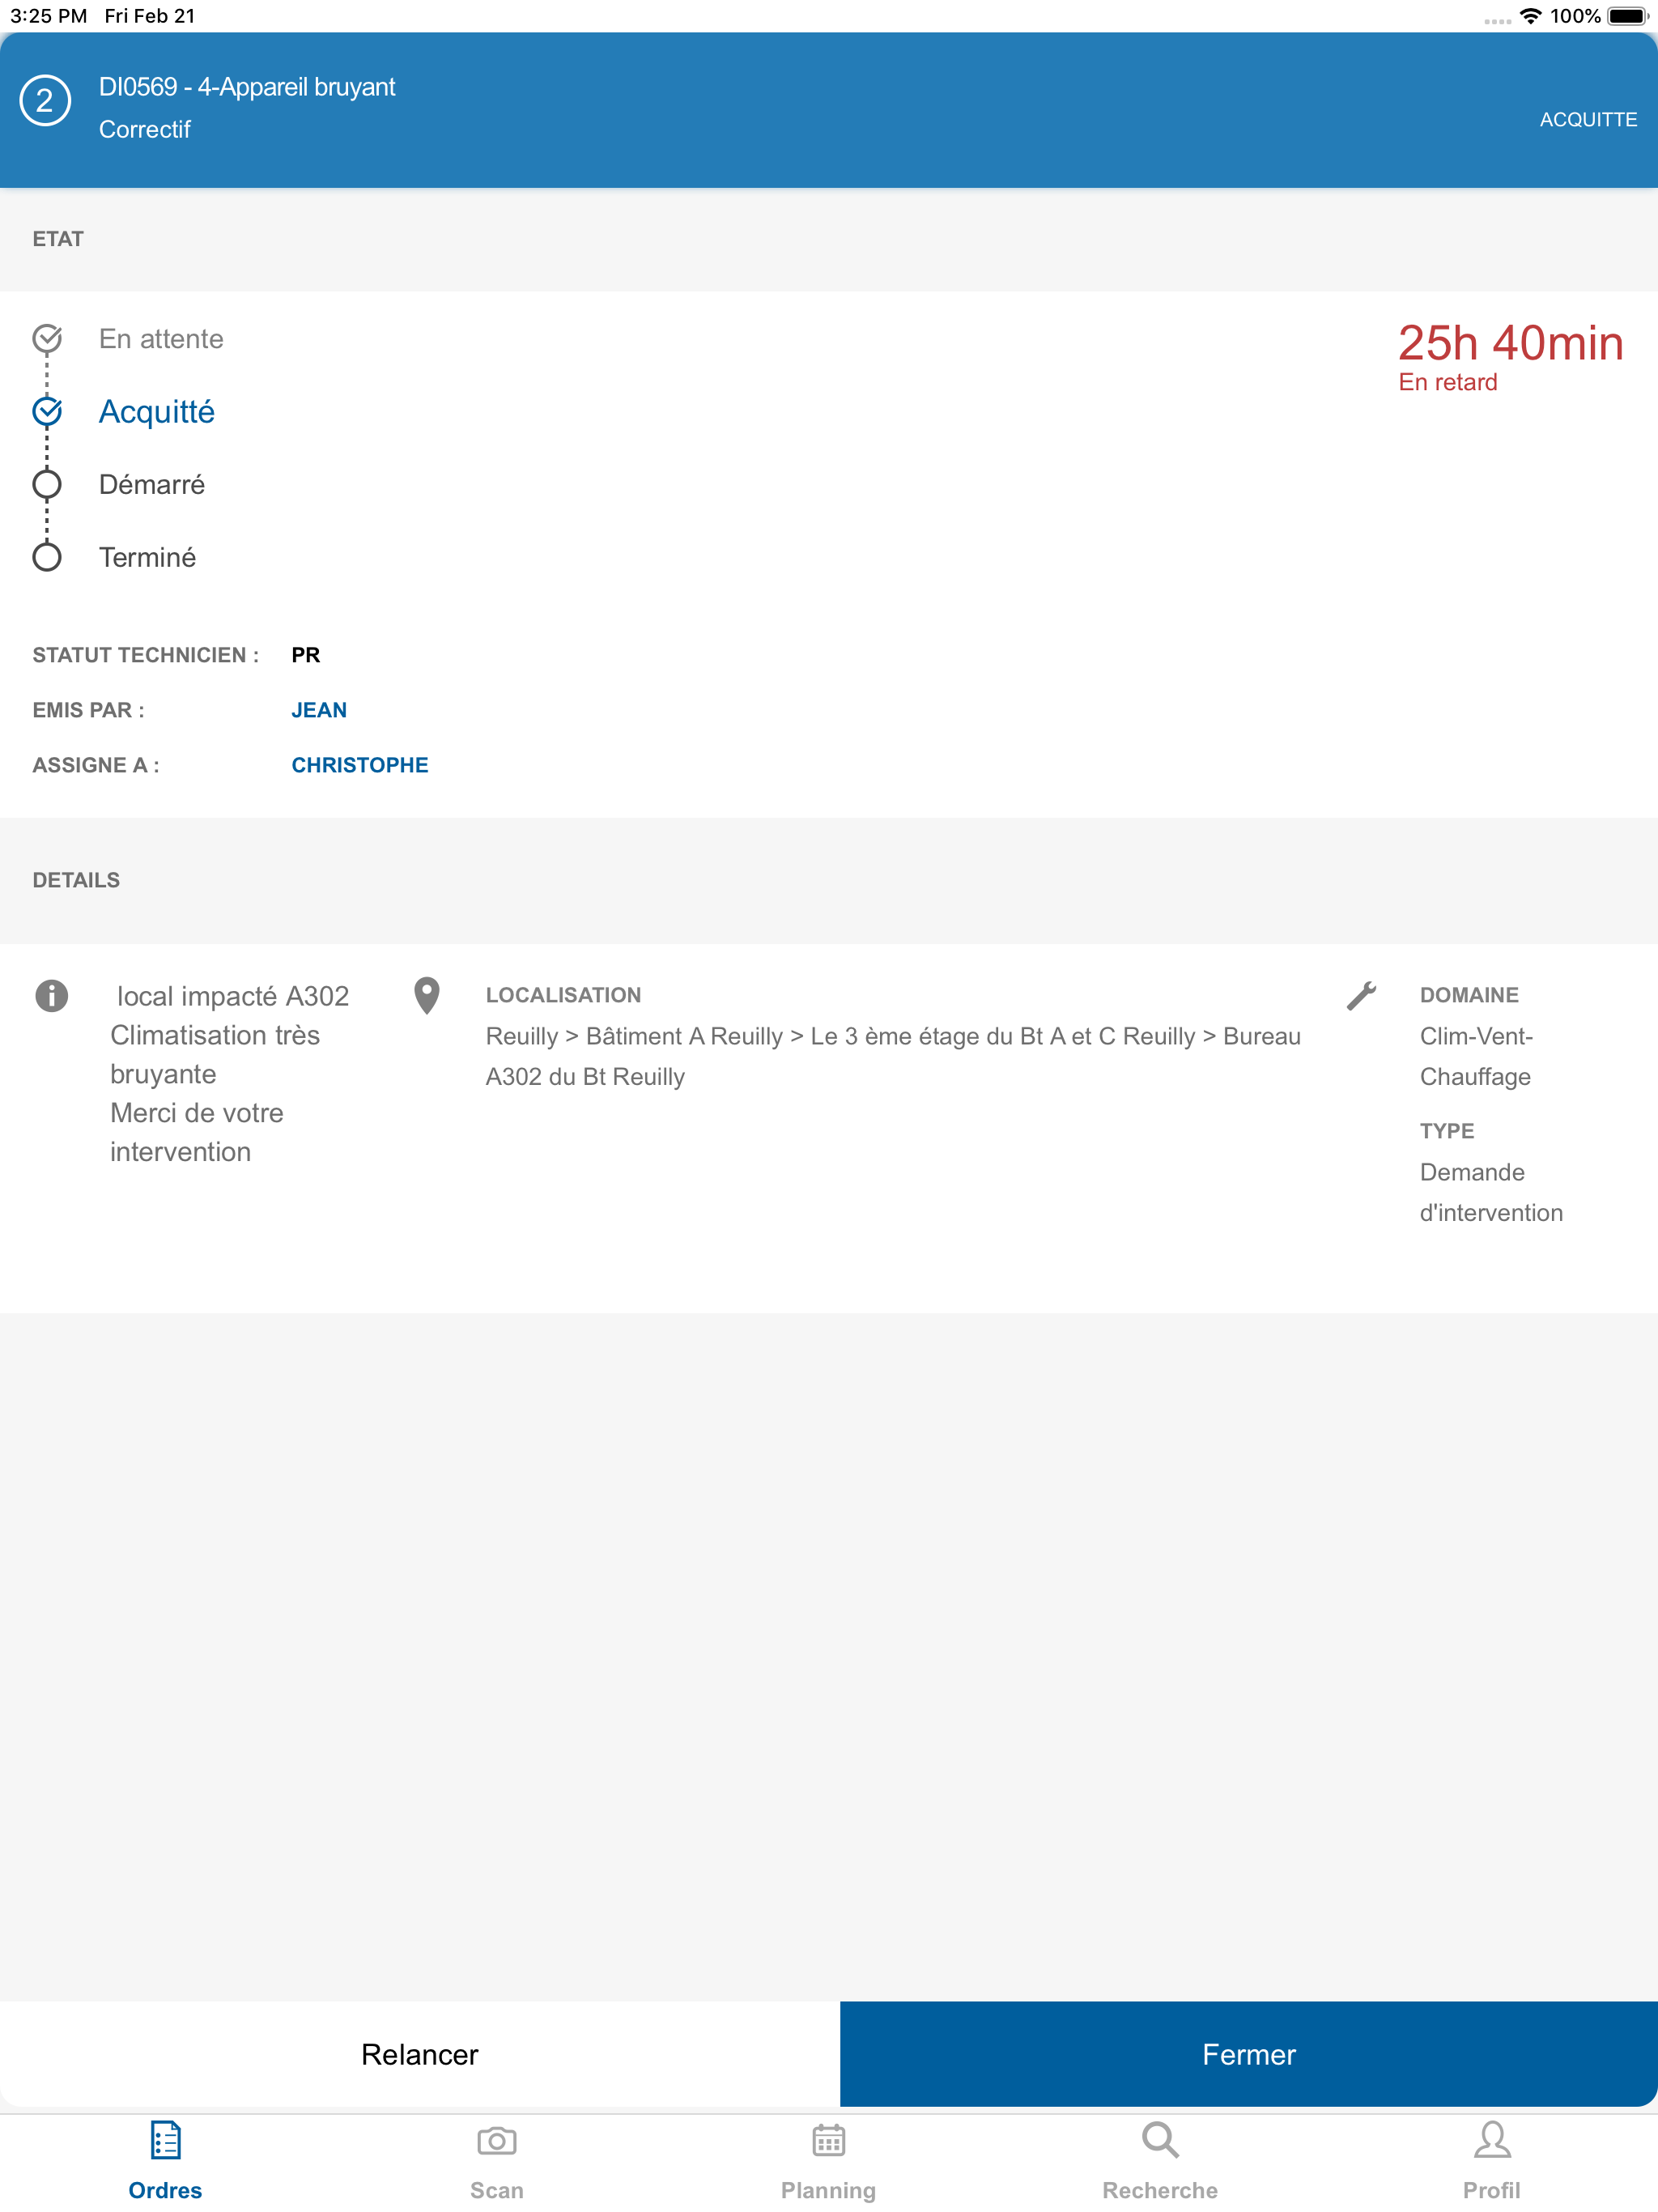Tap the En retard label
Image resolution: width=1658 pixels, height=2212 pixels.
click(x=1447, y=382)
